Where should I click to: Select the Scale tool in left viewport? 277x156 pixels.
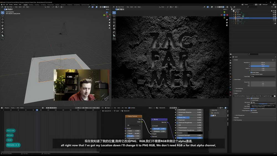click(x=2, y=25)
